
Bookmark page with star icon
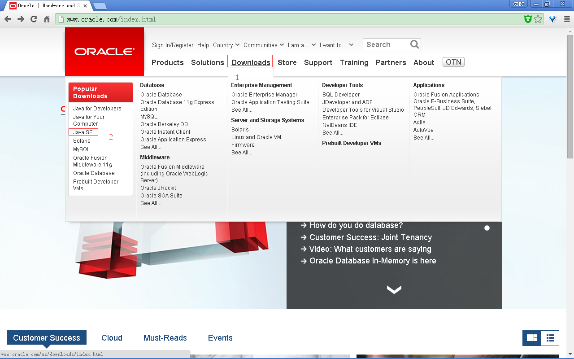coord(538,19)
